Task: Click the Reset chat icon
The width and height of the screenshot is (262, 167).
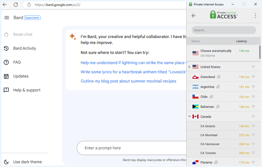Action: pos(6,34)
